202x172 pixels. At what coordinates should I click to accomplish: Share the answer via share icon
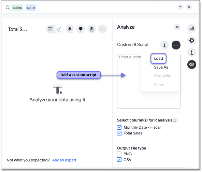point(91,29)
